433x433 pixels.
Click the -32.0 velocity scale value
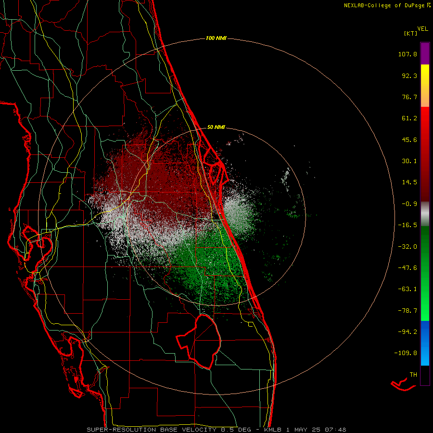pos(408,247)
